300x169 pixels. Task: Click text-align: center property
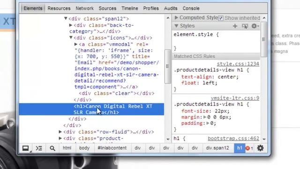click(210, 77)
